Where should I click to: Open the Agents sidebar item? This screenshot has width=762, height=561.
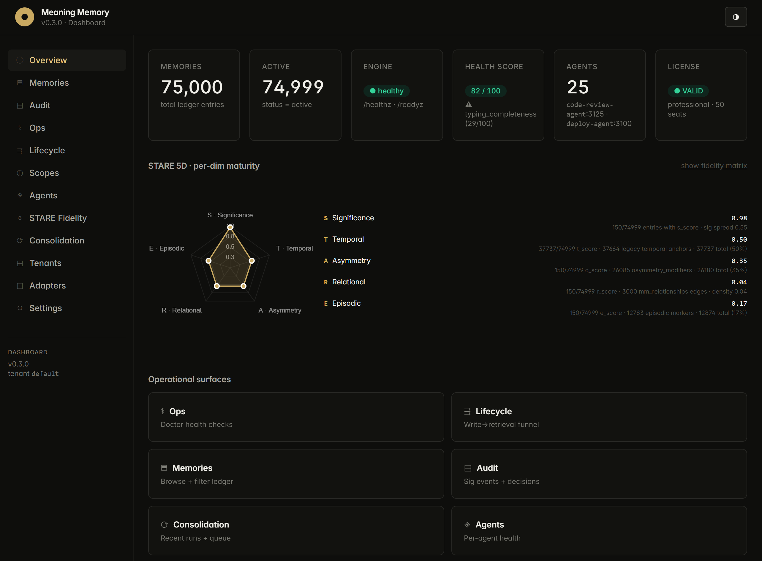click(x=67, y=195)
